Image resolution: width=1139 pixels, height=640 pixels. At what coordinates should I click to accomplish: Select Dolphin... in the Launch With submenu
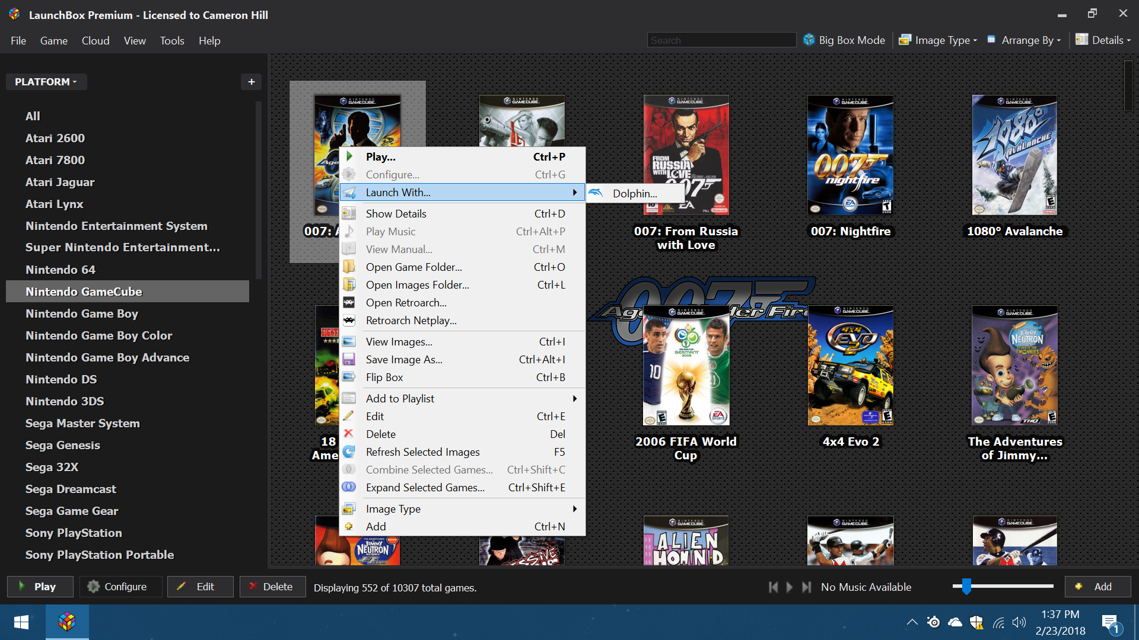pos(635,193)
